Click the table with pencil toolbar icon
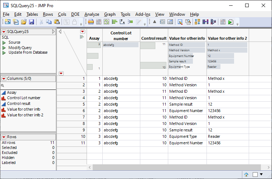The height and width of the screenshot is (179, 272). tap(180, 22)
